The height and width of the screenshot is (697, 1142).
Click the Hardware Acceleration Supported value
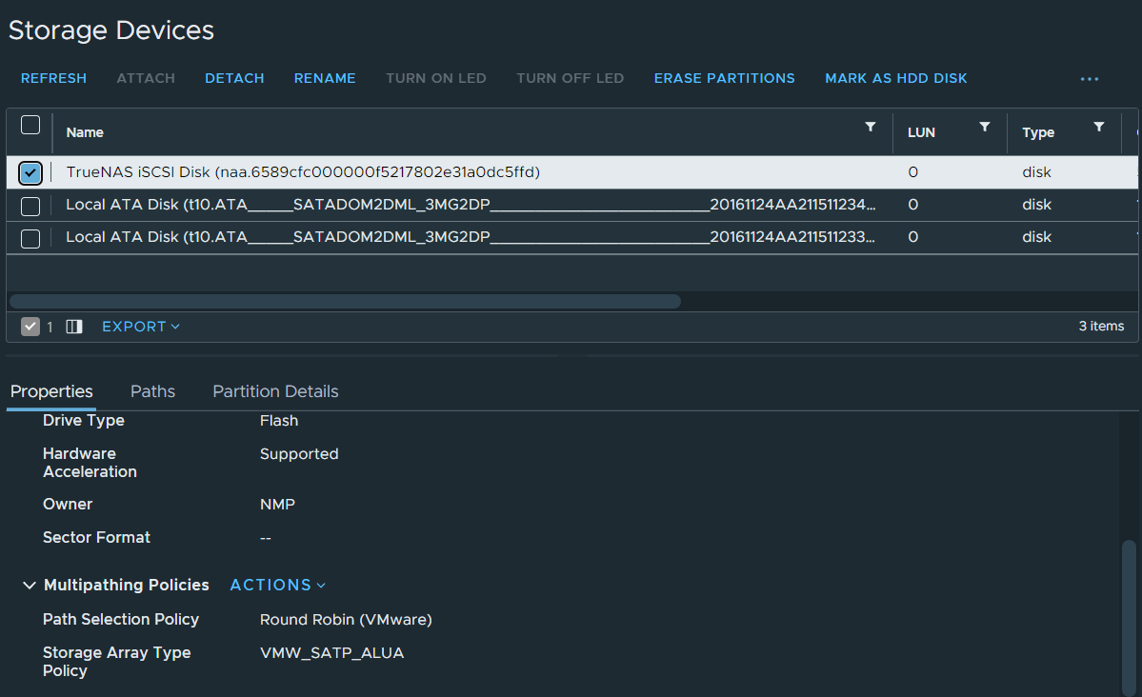point(299,454)
